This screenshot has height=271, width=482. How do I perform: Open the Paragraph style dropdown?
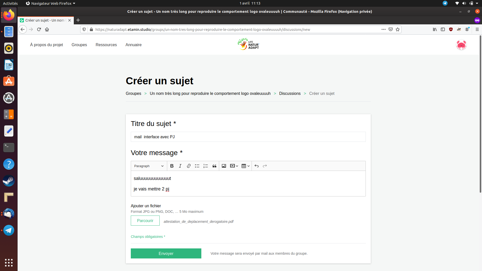click(149, 166)
